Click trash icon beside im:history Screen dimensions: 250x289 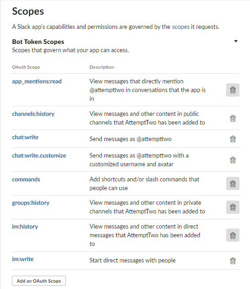coord(233,235)
